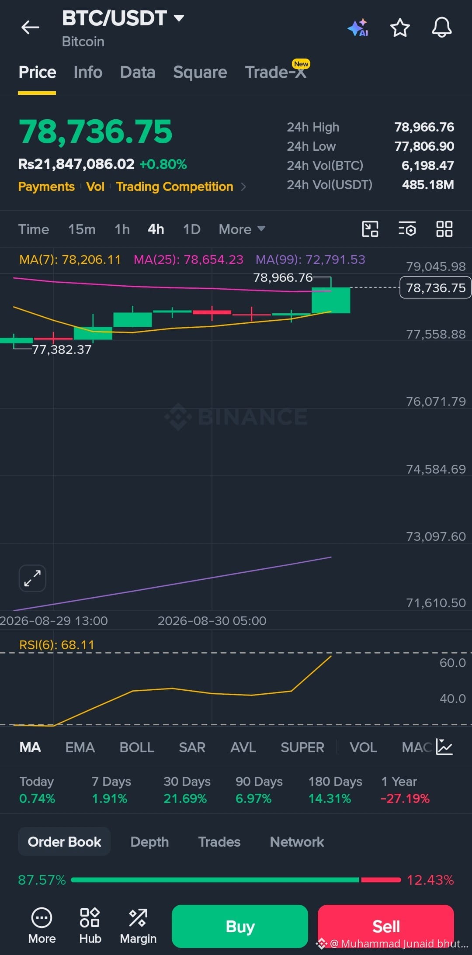Screen dimensions: 472x955
Task: Open the Payments link
Action: pos(46,187)
